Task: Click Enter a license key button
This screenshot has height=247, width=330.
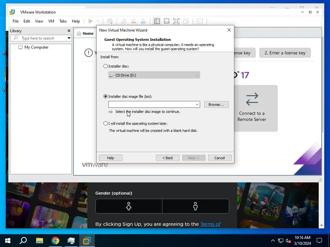Action: (x=285, y=53)
